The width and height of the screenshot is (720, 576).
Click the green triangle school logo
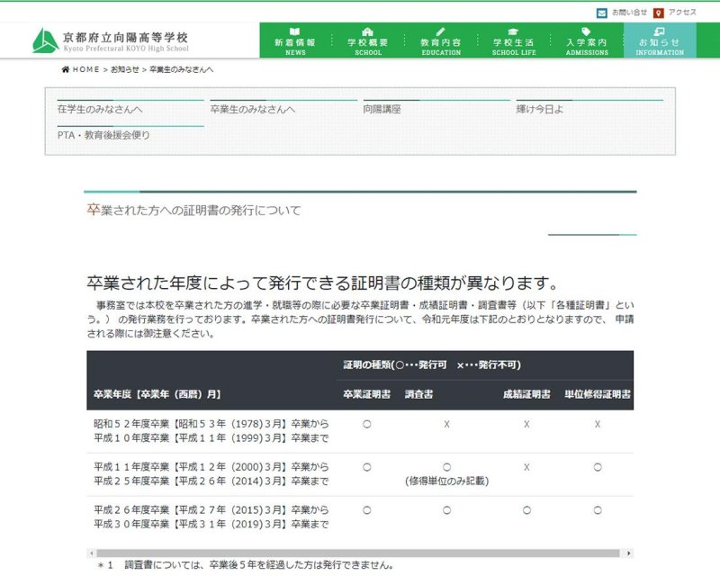pos(45,40)
